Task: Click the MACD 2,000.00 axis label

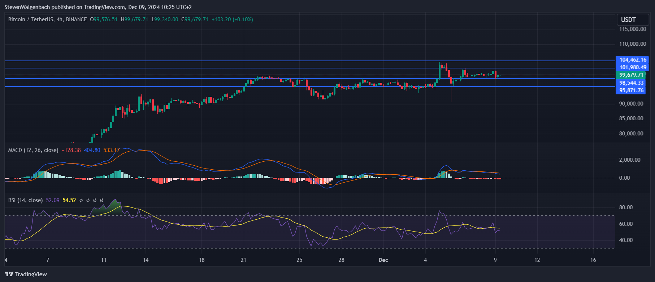Action: tap(630, 160)
